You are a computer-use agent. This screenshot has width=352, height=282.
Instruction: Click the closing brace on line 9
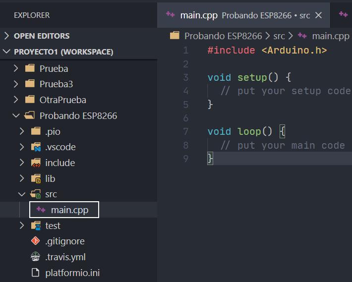point(210,159)
